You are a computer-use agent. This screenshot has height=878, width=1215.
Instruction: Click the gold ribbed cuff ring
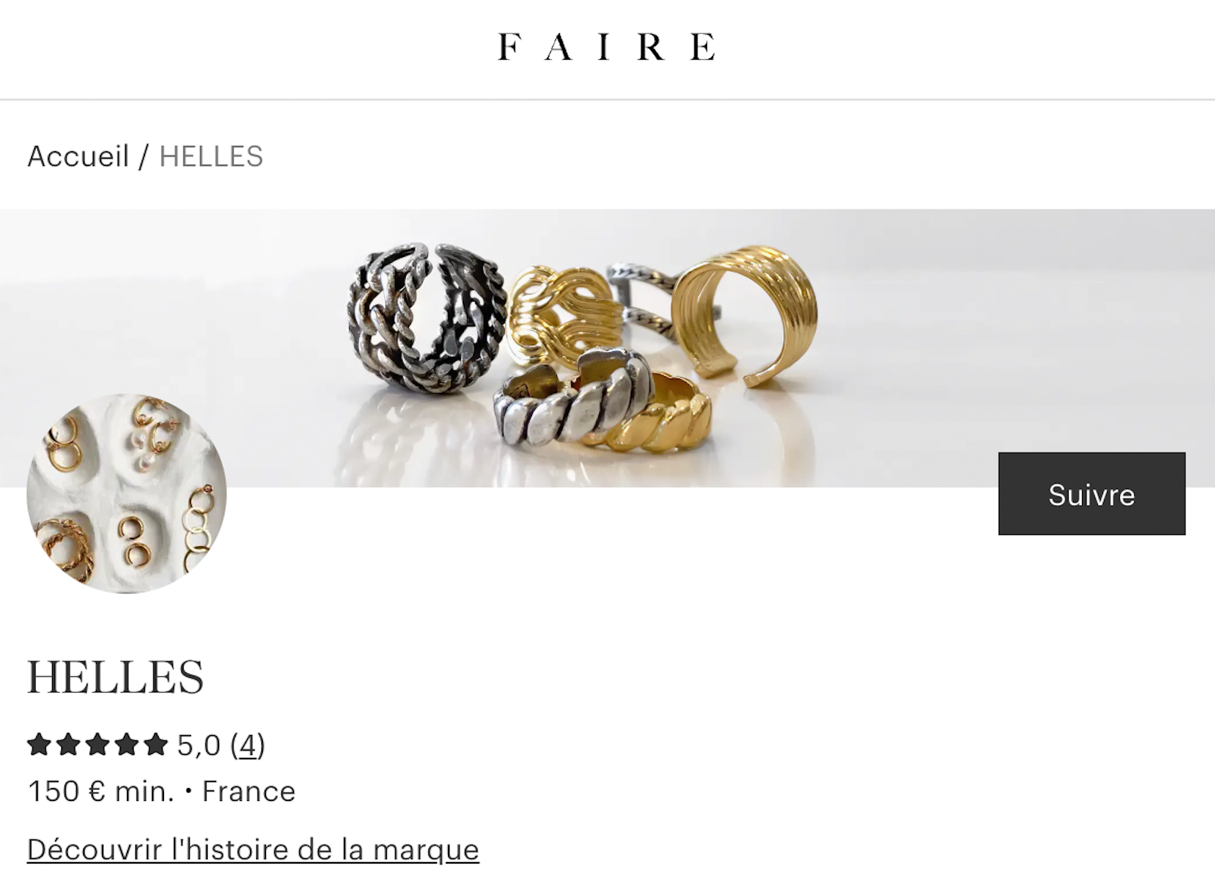coord(745,314)
